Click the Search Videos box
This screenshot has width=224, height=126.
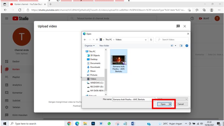click(173, 40)
